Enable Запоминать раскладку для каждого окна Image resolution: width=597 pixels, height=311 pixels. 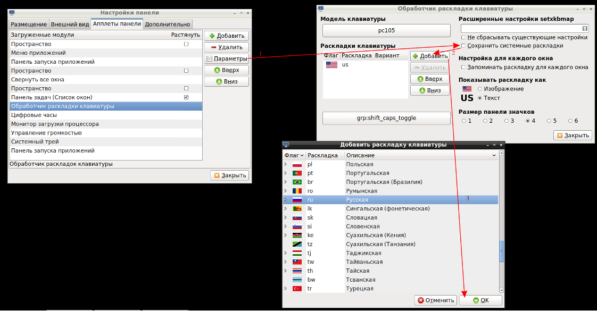click(463, 68)
